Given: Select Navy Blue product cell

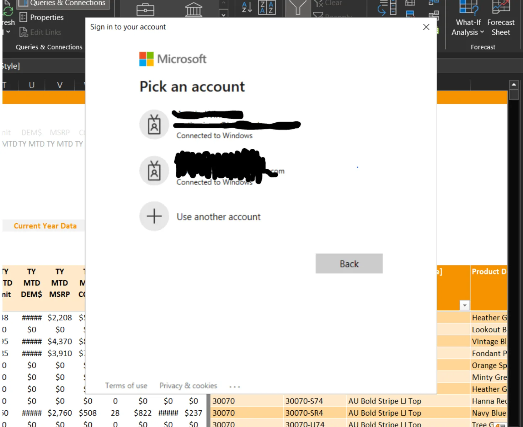Looking at the screenshot, I should tap(489, 413).
